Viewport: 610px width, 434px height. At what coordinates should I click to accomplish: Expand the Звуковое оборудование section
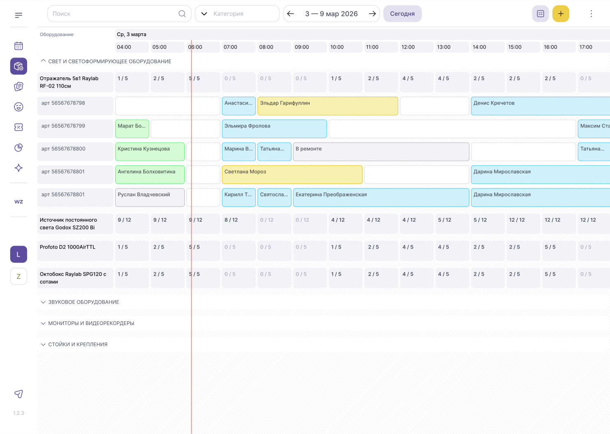coord(80,302)
